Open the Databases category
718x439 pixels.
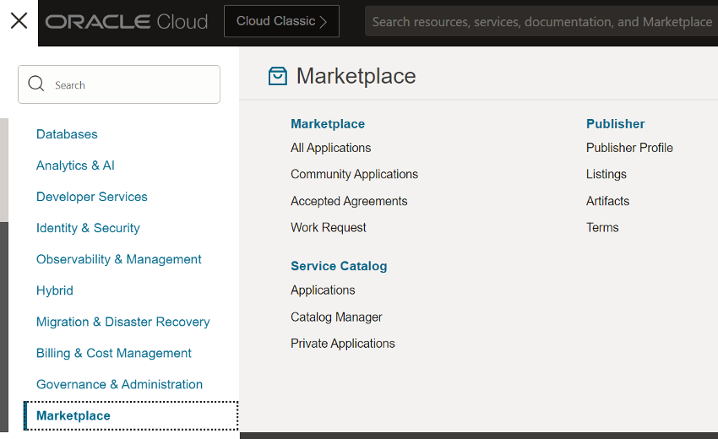67,134
